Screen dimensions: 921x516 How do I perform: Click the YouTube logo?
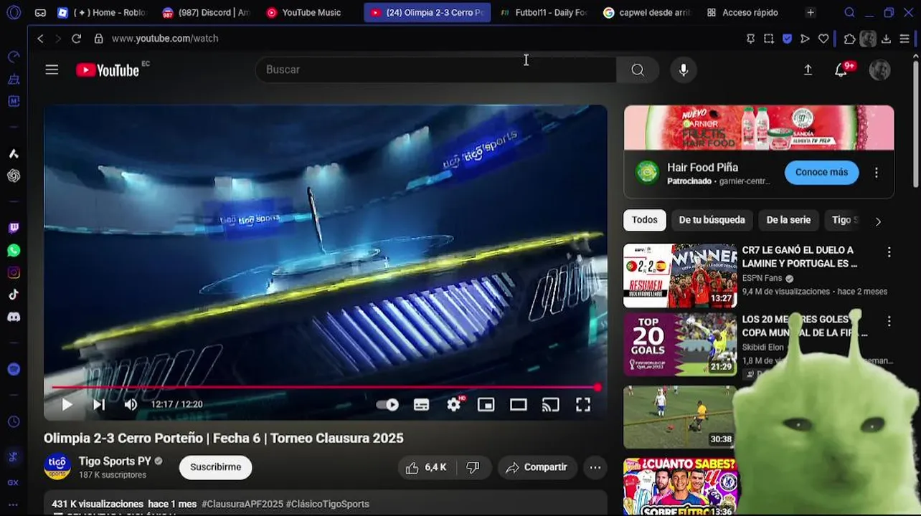[108, 70]
